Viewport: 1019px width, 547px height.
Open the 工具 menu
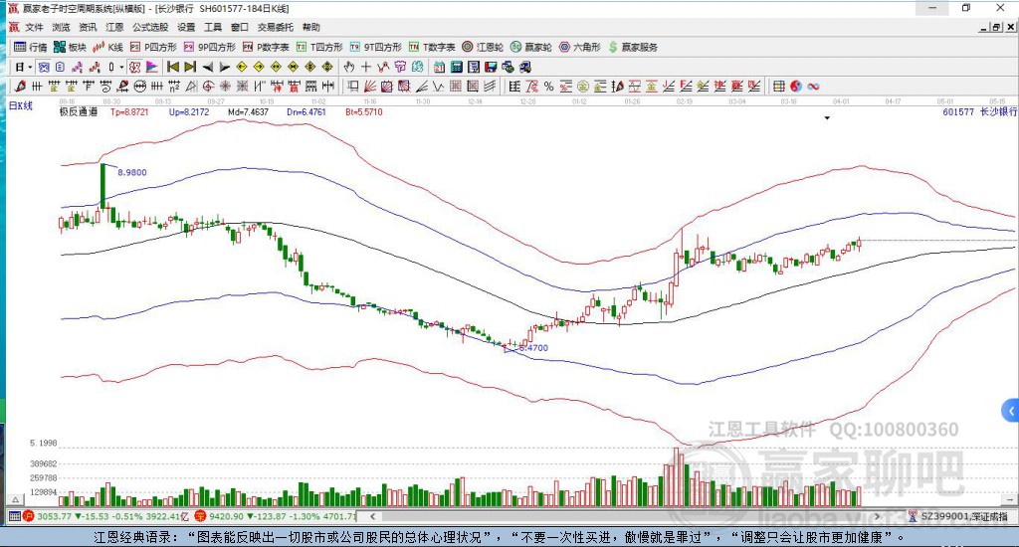click(x=213, y=27)
